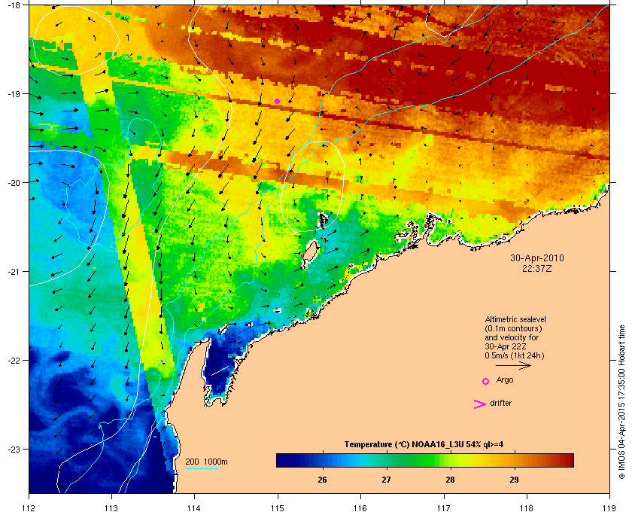
Task: Click the '200 1000m' isobath label
Action: (206, 462)
